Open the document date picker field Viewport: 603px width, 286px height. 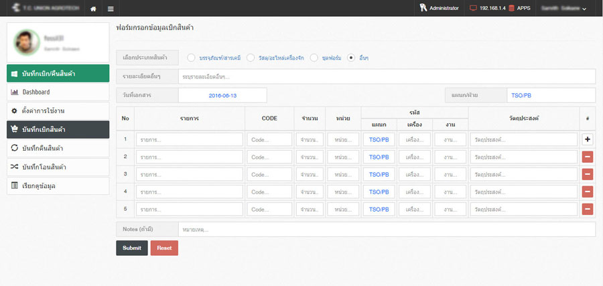click(x=222, y=96)
